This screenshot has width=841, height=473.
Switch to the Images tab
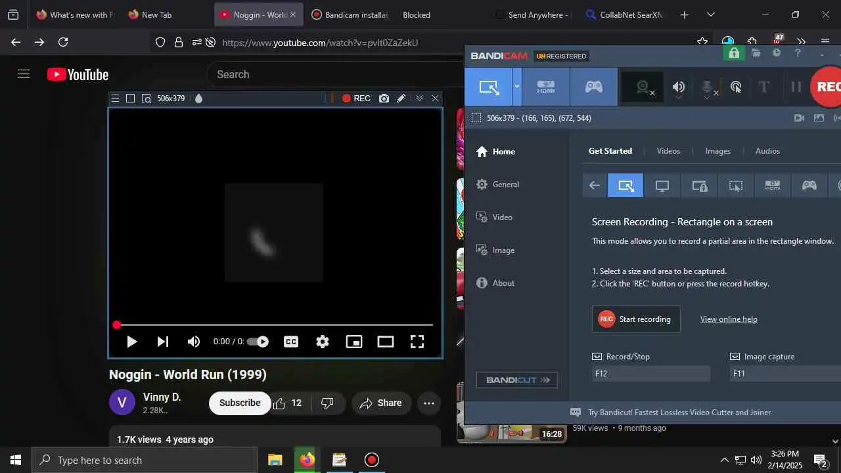[x=718, y=151]
